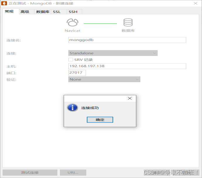Switch to the 常规 tab
The image size is (202, 178).
click(11, 11)
